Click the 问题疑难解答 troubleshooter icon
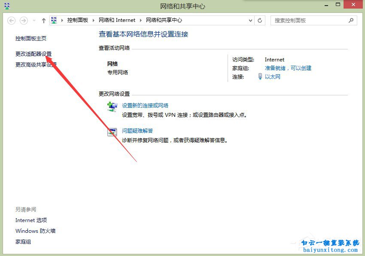 [112, 132]
